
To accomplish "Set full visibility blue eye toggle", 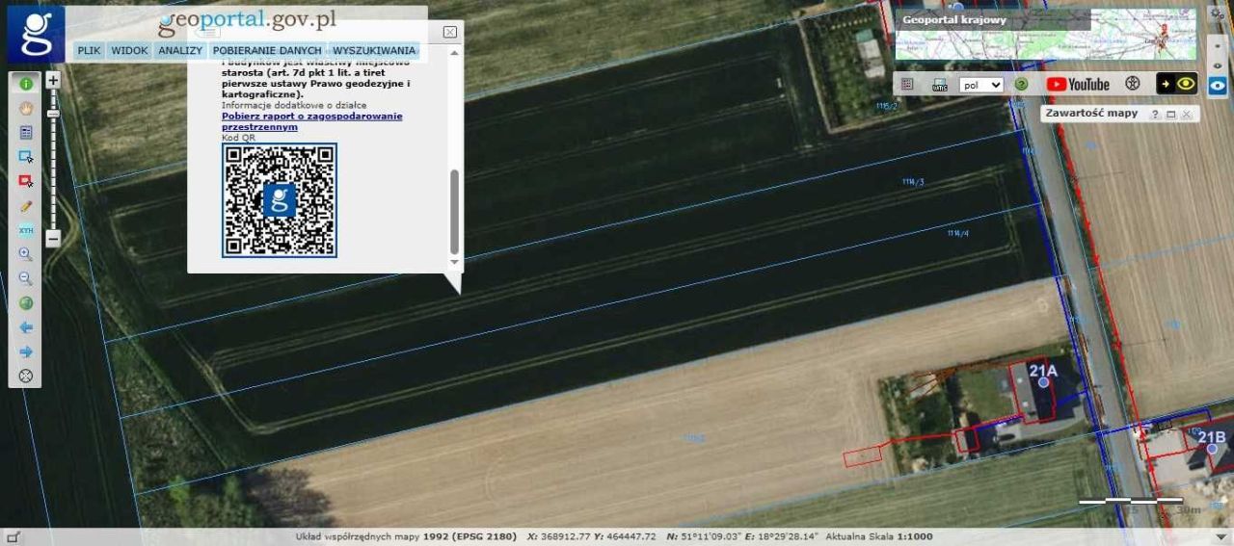I will coord(1218,86).
